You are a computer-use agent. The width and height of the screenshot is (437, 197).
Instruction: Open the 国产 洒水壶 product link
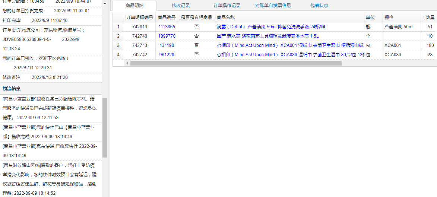[x=267, y=36]
